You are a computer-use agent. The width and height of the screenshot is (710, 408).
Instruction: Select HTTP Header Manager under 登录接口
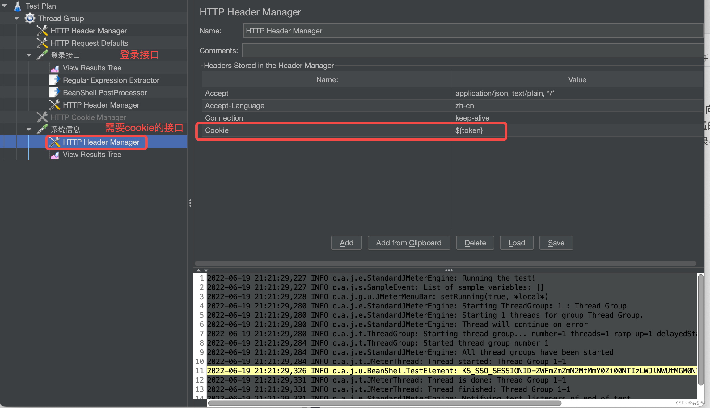click(101, 105)
